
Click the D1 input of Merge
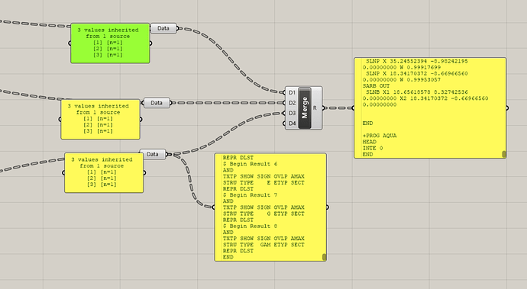coord(292,92)
